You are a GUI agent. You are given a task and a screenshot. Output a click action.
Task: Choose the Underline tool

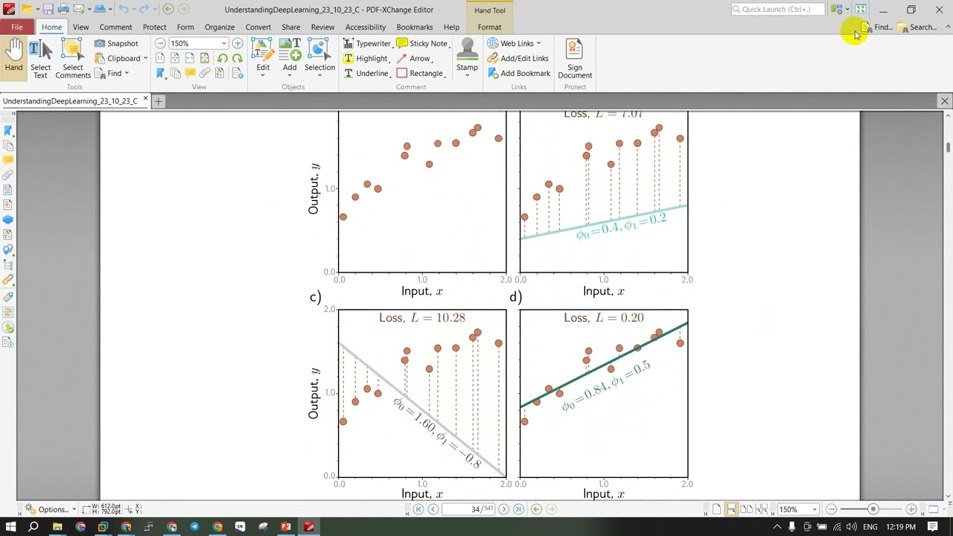pyautogui.click(x=366, y=74)
